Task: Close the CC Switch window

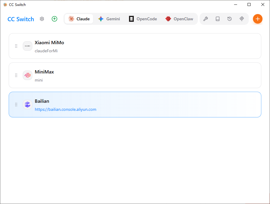Action: [263, 5]
